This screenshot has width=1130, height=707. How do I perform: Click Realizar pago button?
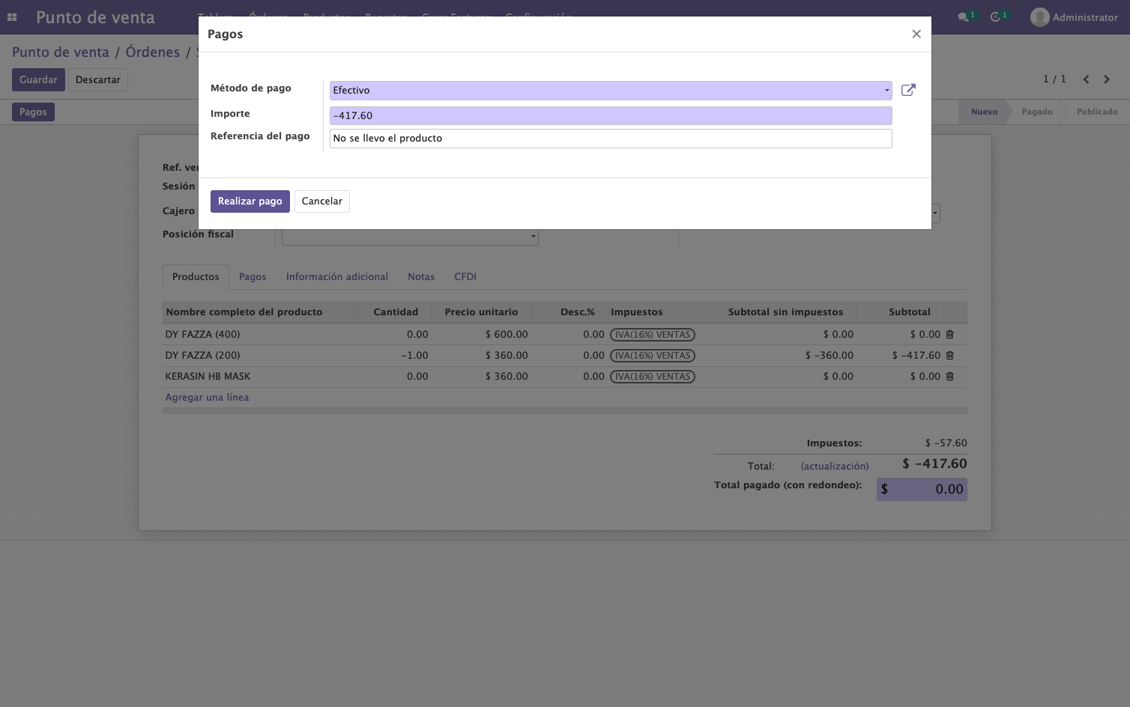[250, 201]
